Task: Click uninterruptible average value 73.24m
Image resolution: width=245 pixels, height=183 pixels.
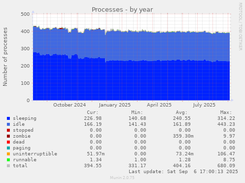Action: coord(185,154)
